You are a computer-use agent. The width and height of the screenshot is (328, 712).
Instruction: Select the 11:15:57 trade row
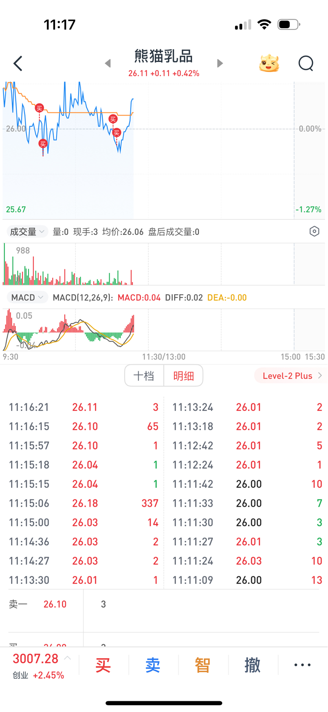click(x=84, y=446)
